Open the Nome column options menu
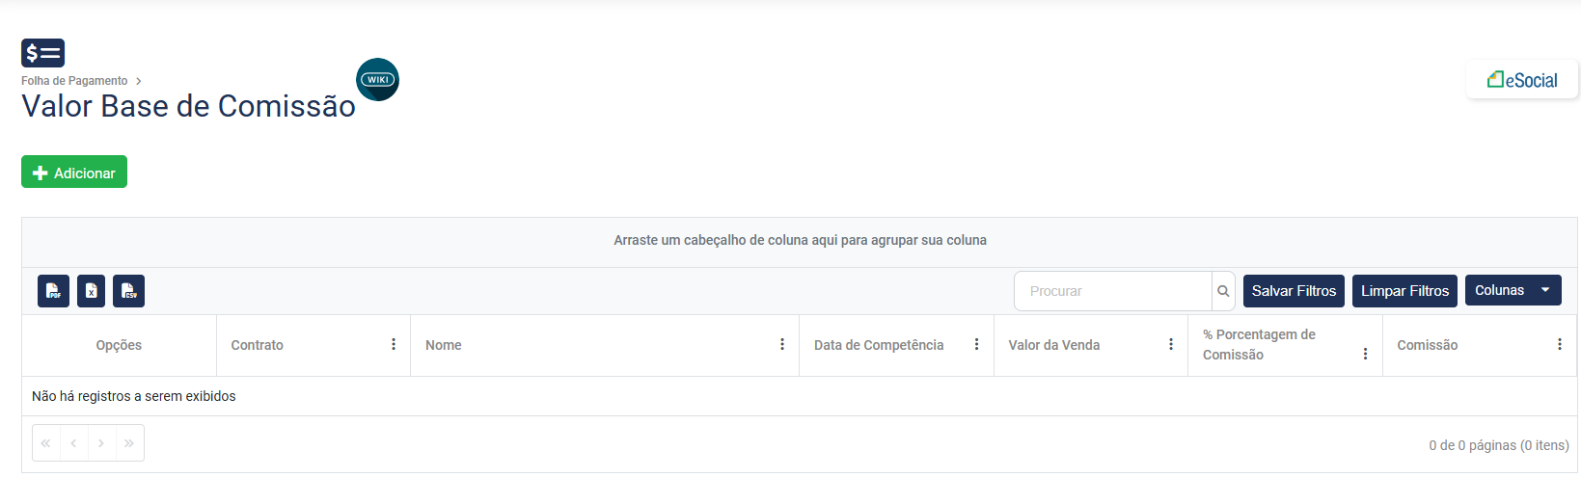This screenshot has height=478, width=1581. point(782,344)
